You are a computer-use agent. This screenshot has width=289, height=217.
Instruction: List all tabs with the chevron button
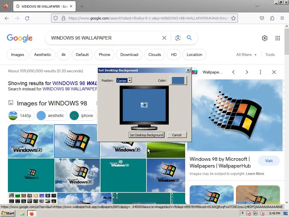point(257,6)
